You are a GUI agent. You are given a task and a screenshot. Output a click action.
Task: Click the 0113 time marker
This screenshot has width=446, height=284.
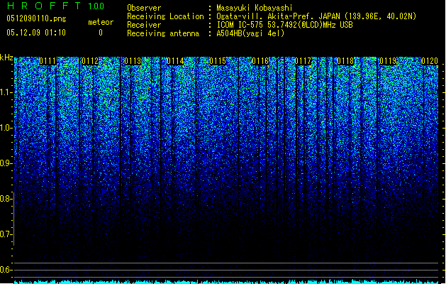(x=133, y=61)
